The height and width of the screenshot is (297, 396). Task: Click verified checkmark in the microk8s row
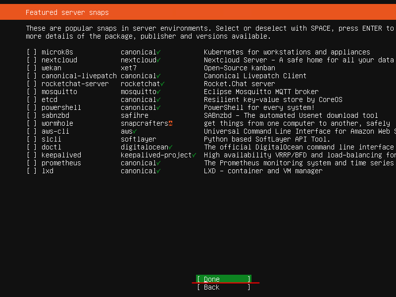pyautogui.click(x=158, y=52)
